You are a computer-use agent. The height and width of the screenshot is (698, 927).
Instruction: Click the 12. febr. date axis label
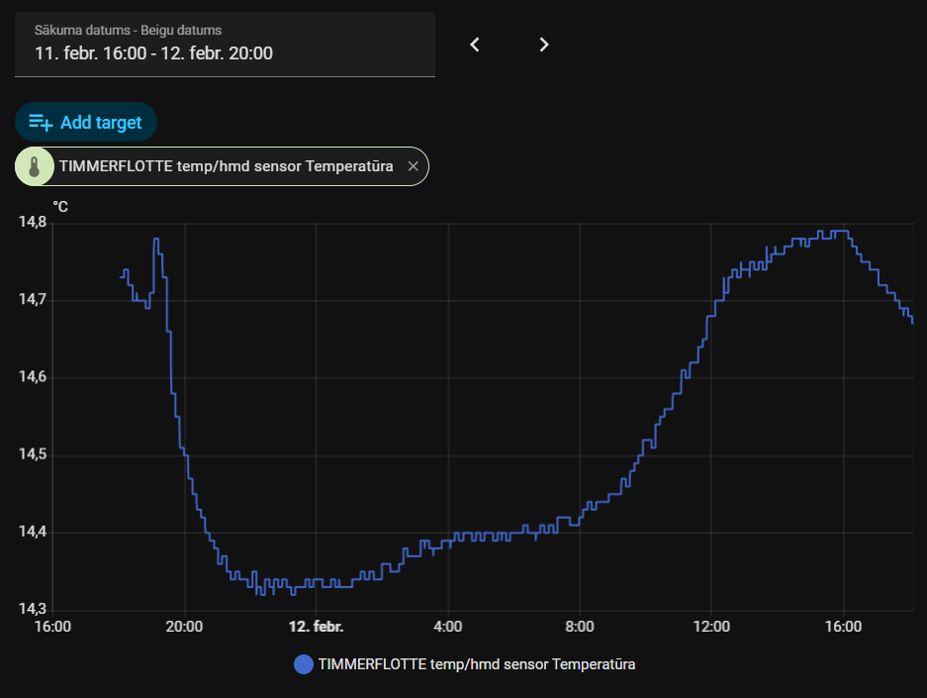click(x=316, y=627)
